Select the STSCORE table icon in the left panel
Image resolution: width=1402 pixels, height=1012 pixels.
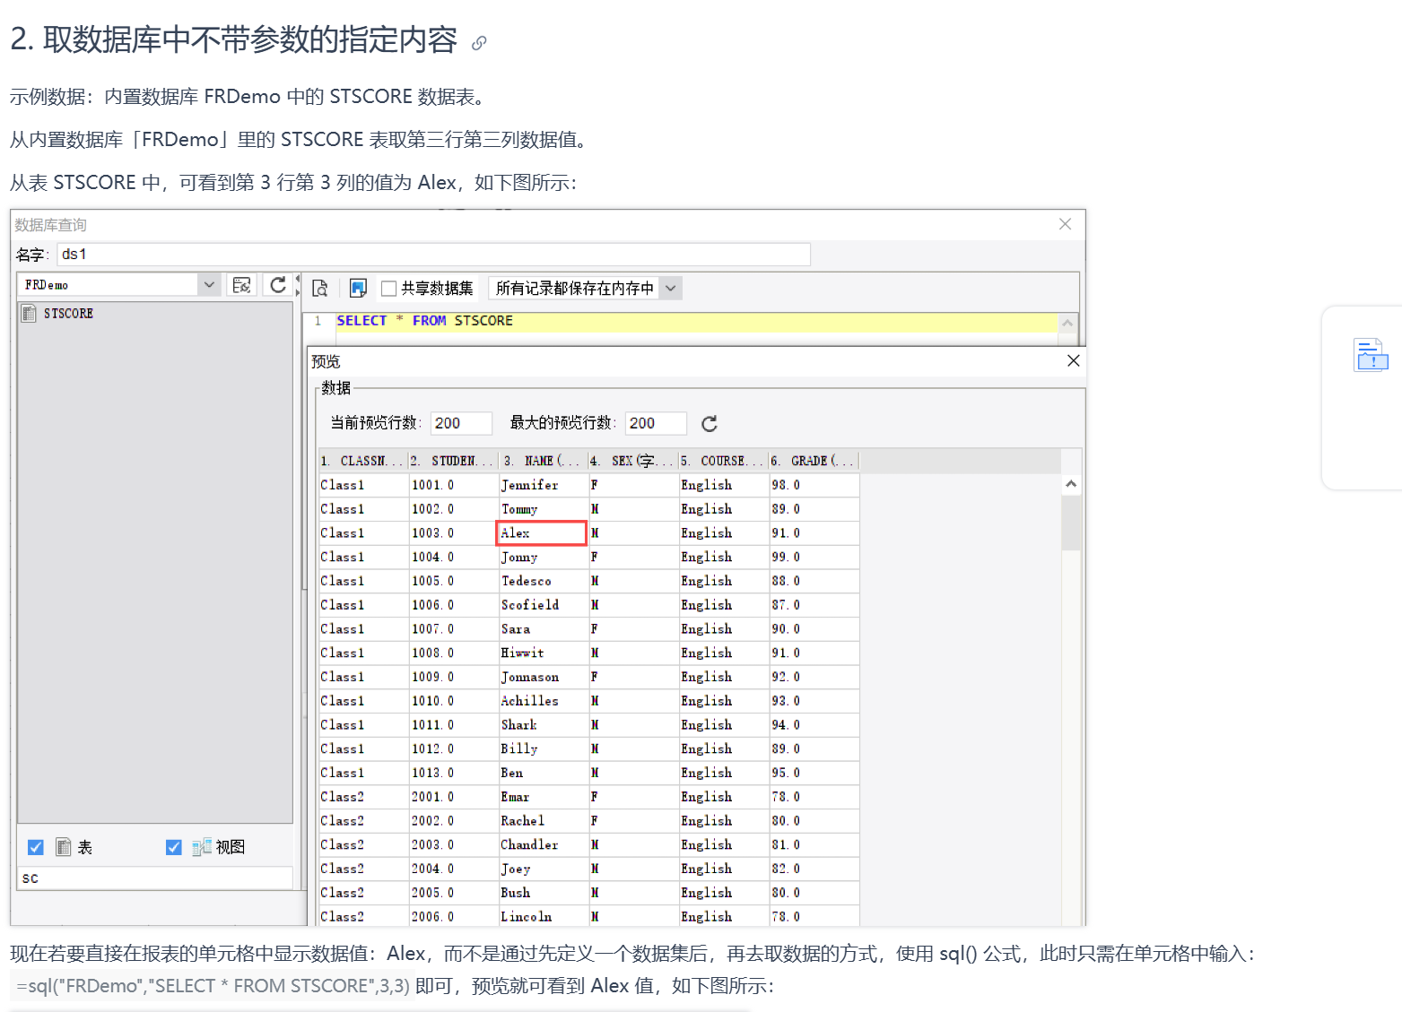(29, 313)
